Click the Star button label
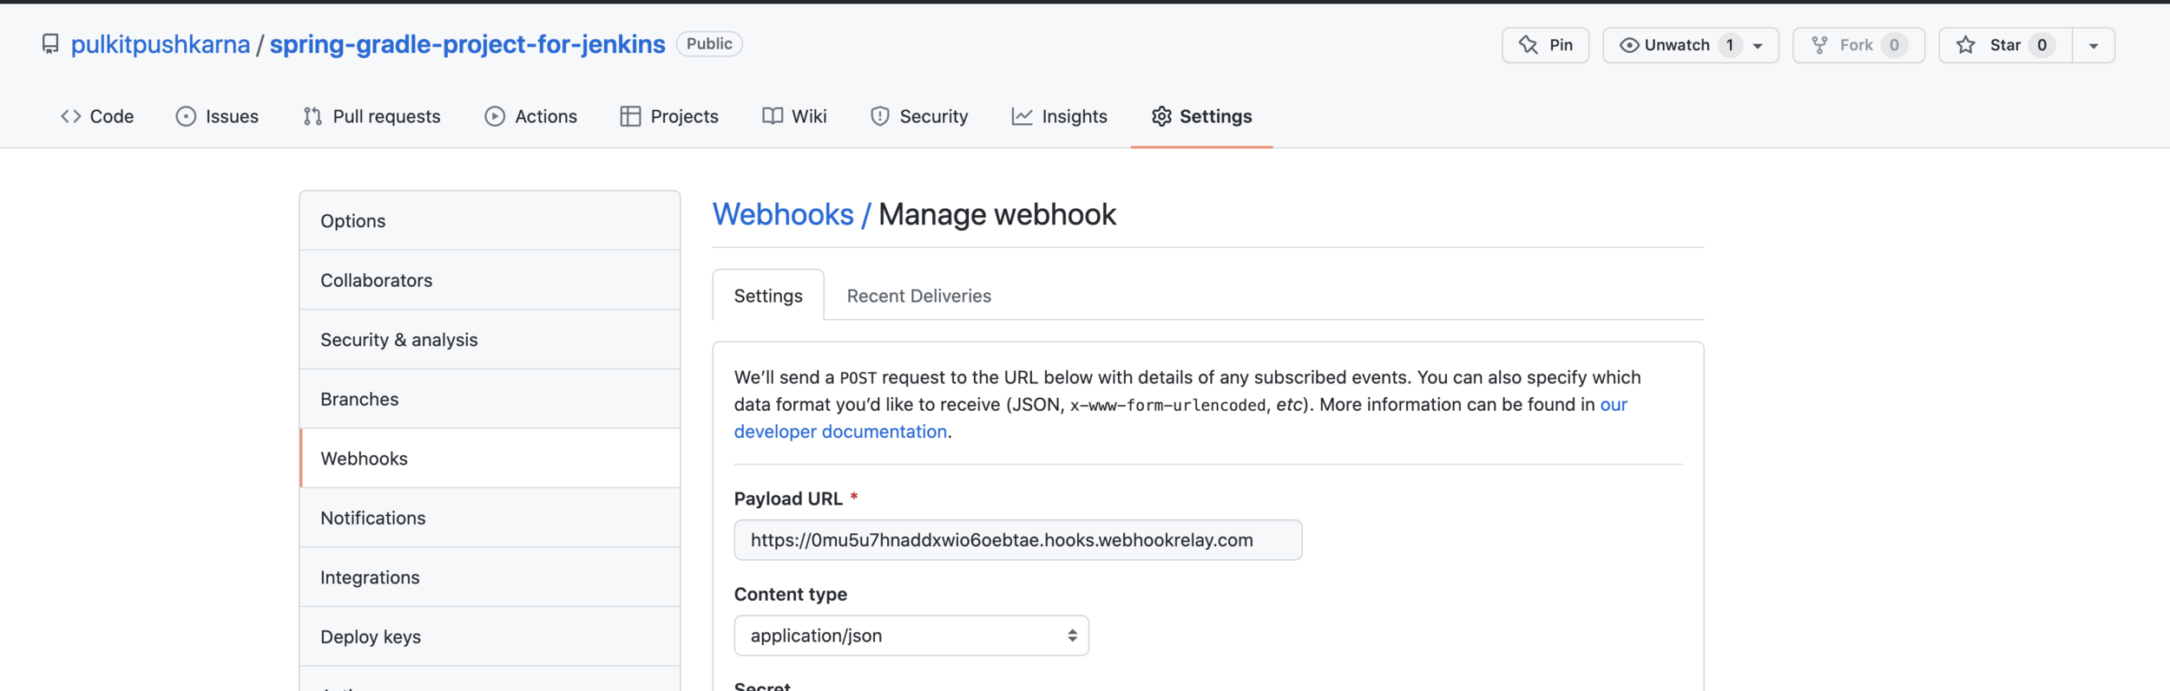 (2005, 45)
